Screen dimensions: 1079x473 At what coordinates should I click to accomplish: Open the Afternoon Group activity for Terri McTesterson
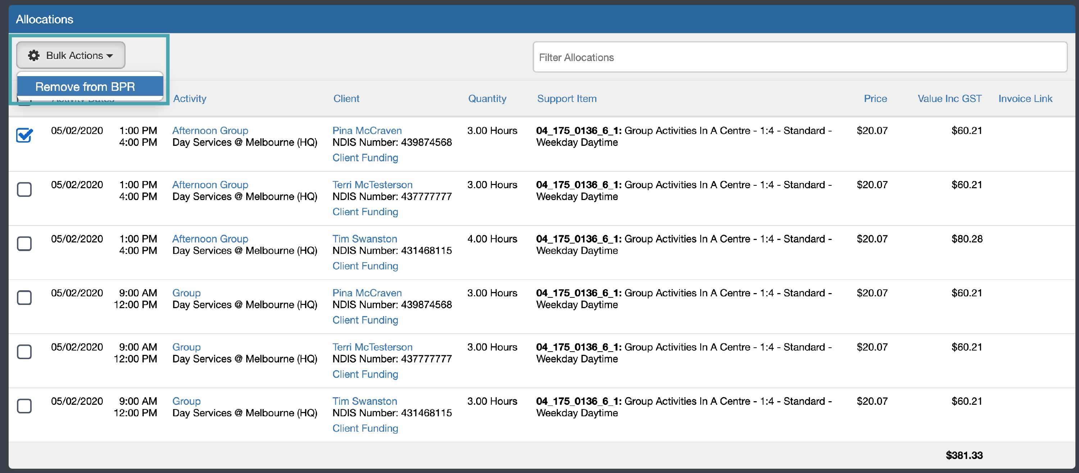(x=210, y=185)
